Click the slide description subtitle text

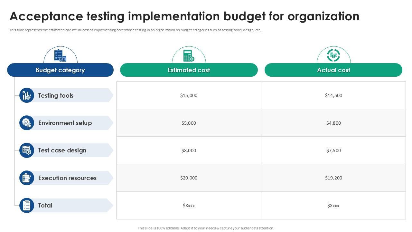135,30
